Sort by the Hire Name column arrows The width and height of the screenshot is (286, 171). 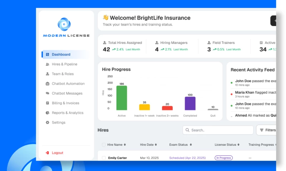[125, 145]
